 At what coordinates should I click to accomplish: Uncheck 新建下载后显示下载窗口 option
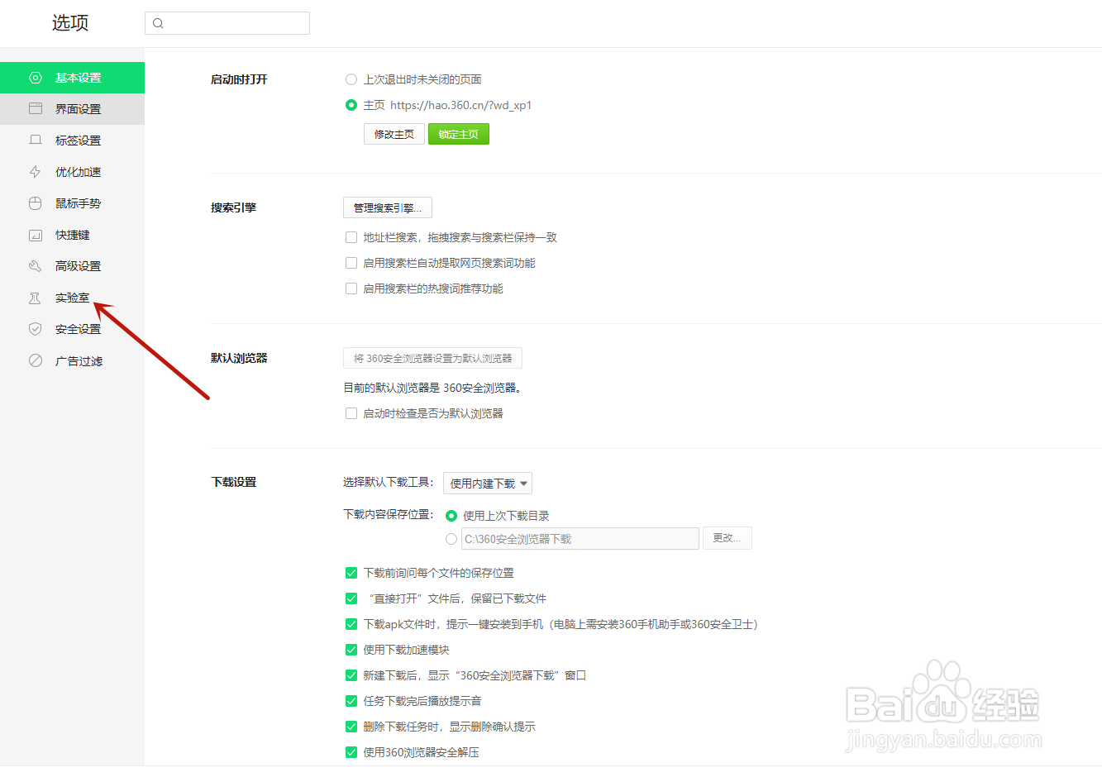pyautogui.click(x=351, y=675)
